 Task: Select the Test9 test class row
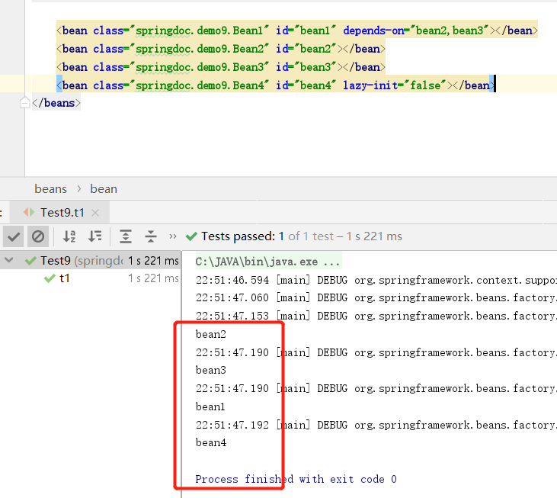point(91,261)
